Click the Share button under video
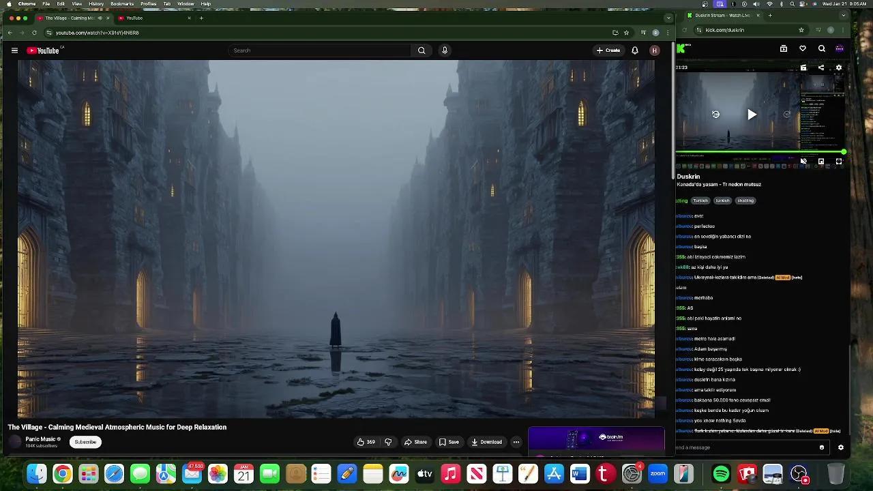Screen dimensions: 873x491 pos(415,442)
